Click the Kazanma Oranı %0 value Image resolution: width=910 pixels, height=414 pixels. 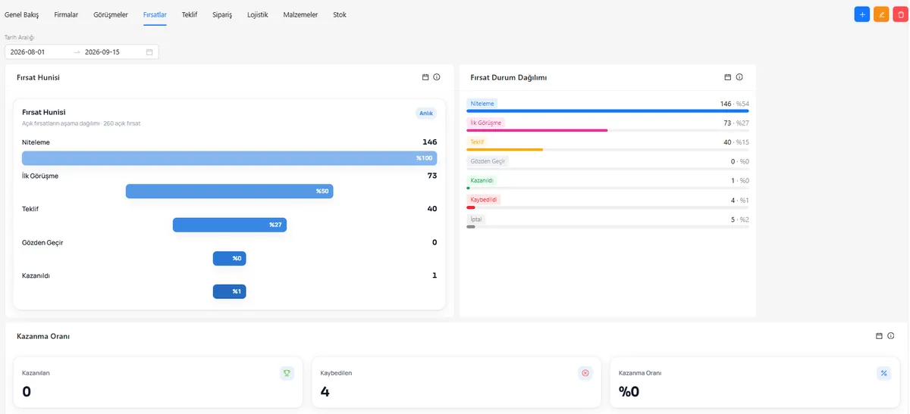point(629,391)
